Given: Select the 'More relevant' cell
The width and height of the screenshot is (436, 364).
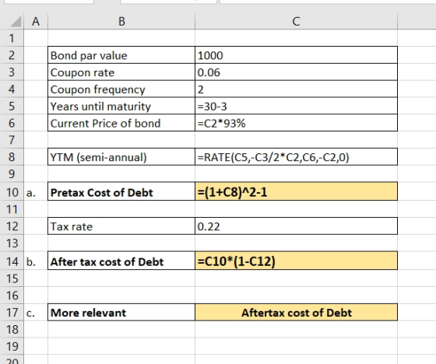Looking at the screenshot, I should (121, 313).
